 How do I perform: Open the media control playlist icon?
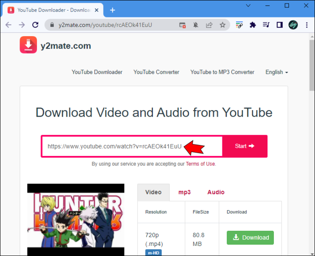pos(266,25)
